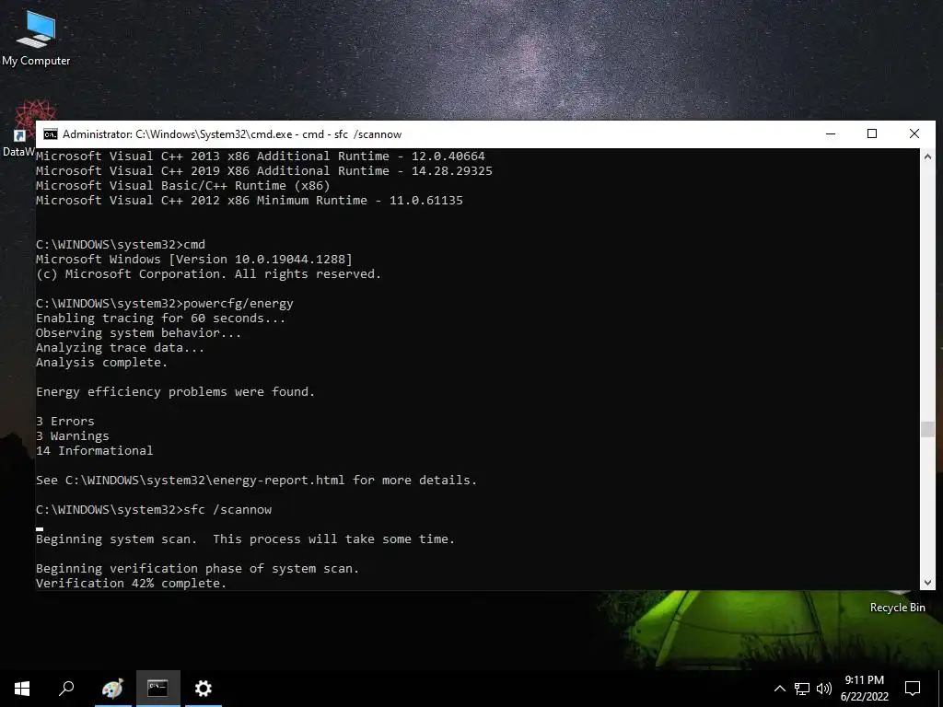This screenshot has width=943, height=707.
Task: Open taskbar search magnifier
Action: [x=66, y=689]
